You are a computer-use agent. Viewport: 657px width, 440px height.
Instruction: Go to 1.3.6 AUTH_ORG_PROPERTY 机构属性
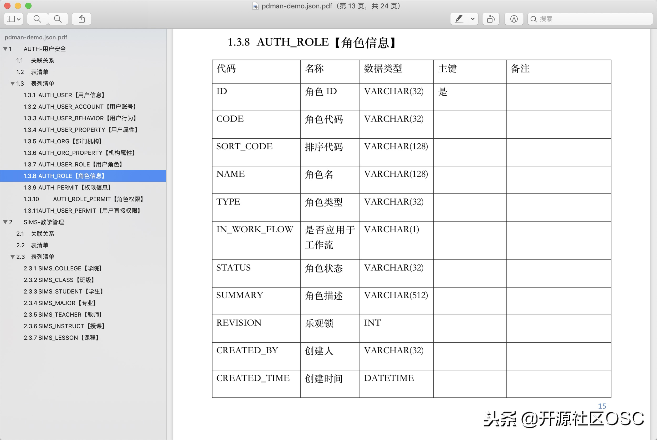pos(80,153)
